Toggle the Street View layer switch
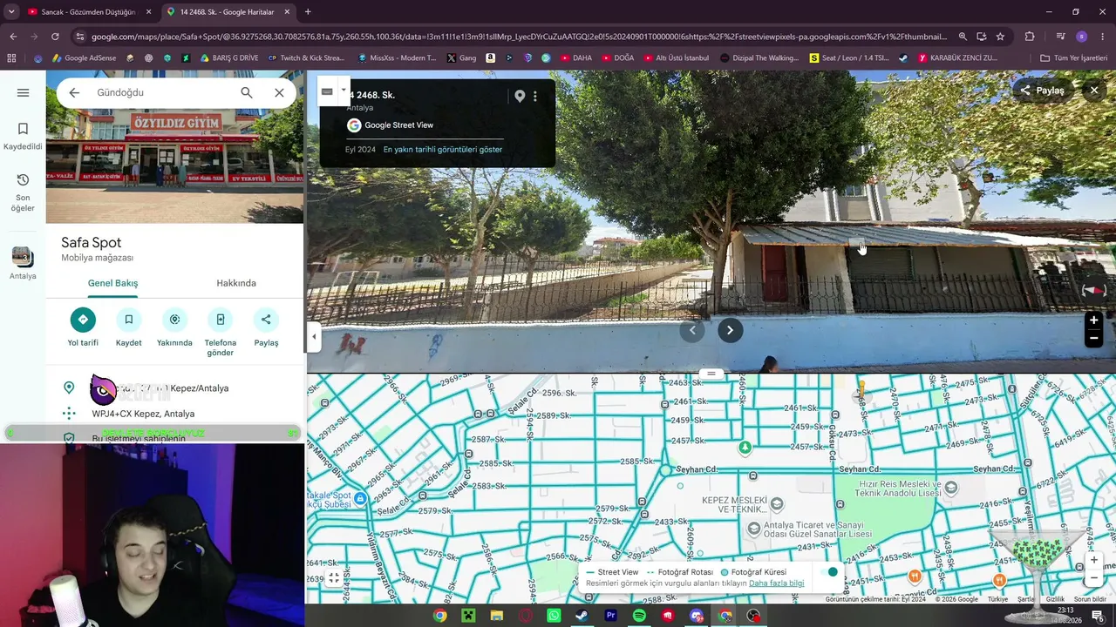 click(828, 572)
